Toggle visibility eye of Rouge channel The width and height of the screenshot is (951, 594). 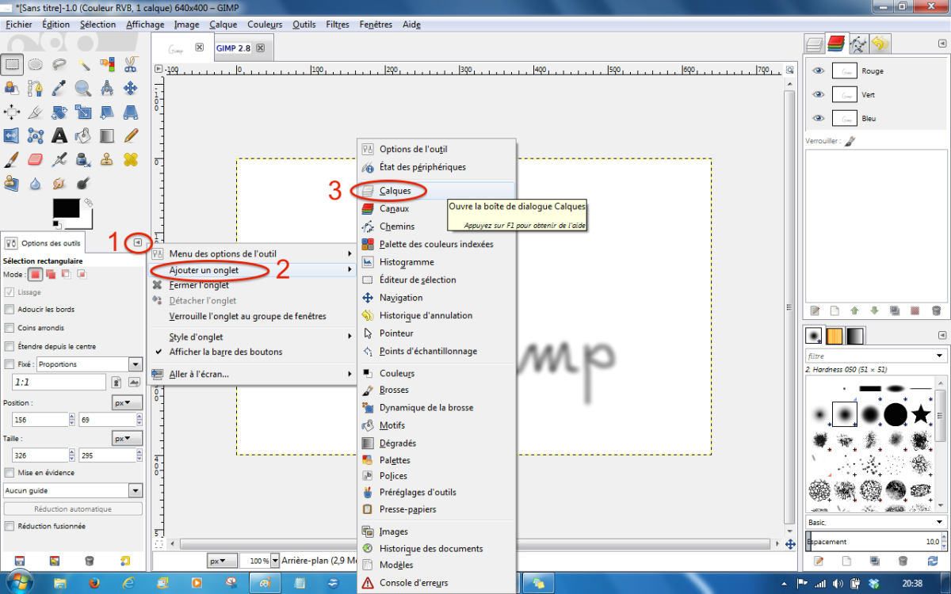pyautogui.click(x=819, y=70)
